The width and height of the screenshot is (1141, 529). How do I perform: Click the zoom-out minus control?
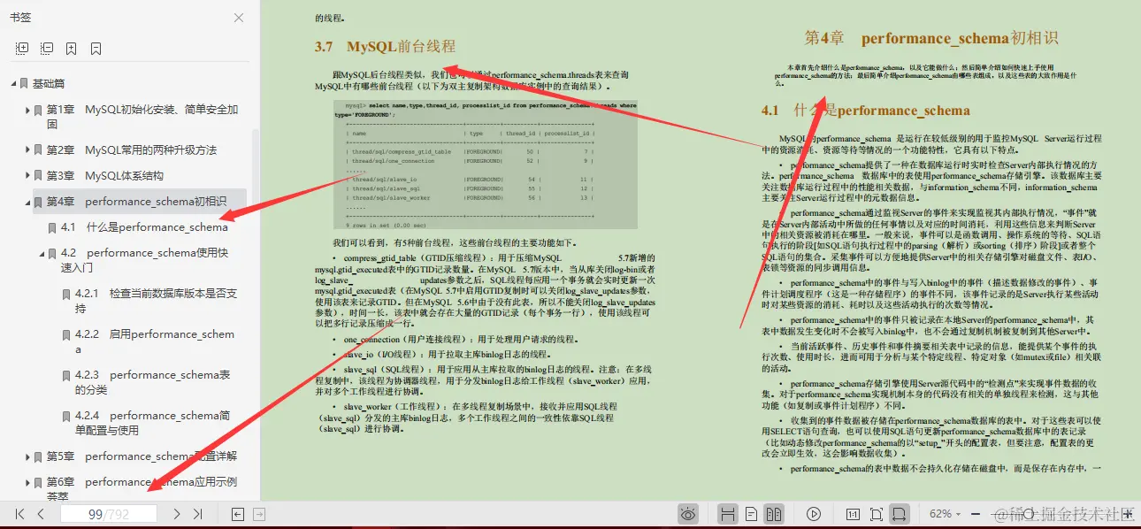click(x=976, y=513)
